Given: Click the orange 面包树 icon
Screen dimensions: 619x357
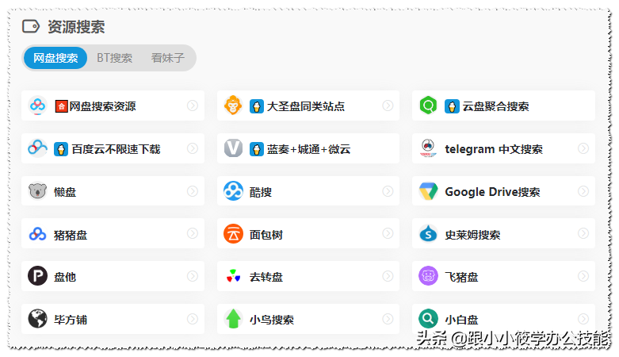Looking at the screenshot, I should tap(233, 234).
